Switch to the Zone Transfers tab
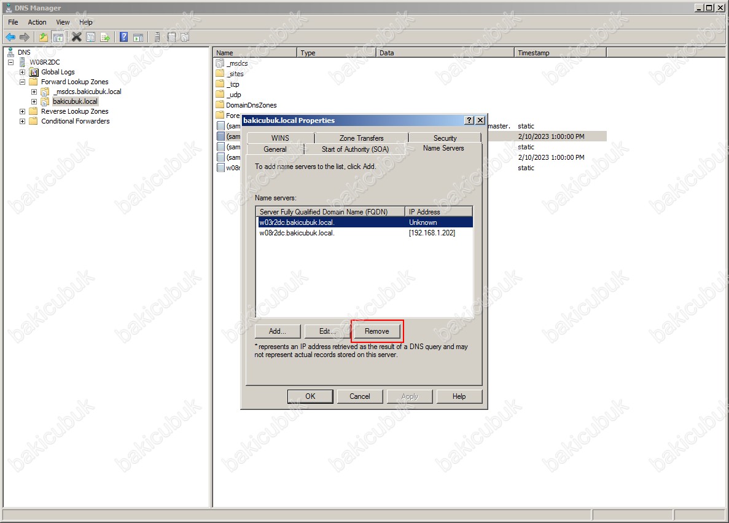This screenshot has height=523, width=729. pyautogui.click(x=361, y=138)
